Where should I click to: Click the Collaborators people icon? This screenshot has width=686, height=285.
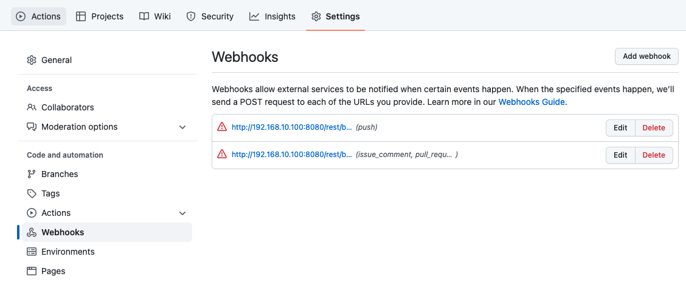(x=32, y=107)
